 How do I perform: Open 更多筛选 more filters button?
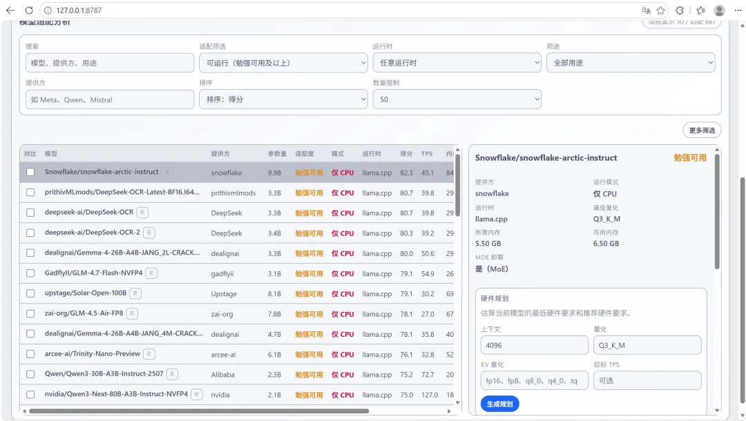click(x=702, y=130)
